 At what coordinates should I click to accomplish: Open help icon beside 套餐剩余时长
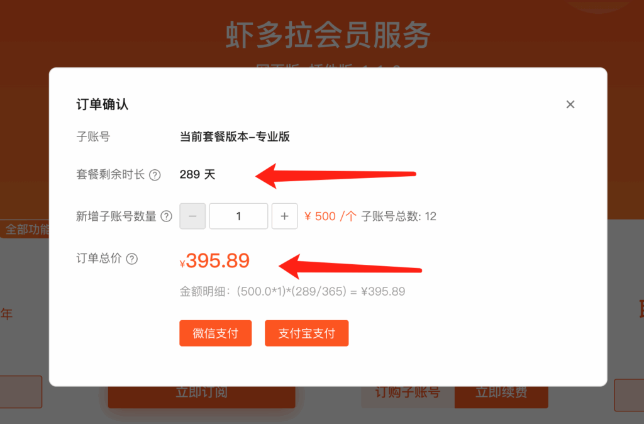pyautogui.click(x=155, y=175)
